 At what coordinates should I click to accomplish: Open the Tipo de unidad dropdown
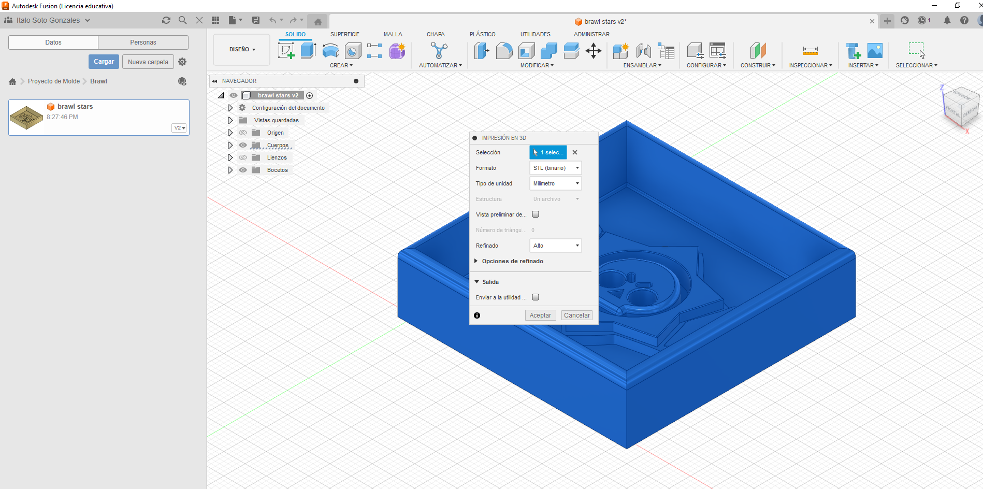(555, 183)
